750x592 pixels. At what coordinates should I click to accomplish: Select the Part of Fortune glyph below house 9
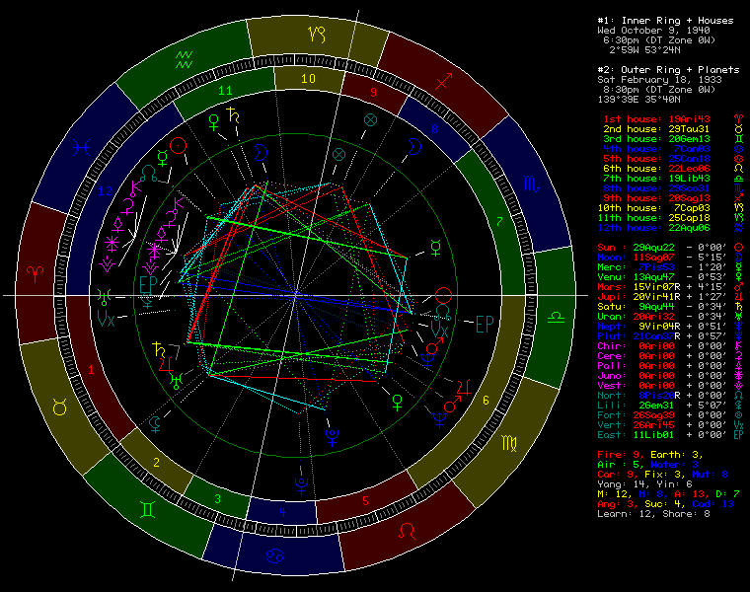click(x=370, y=119)
